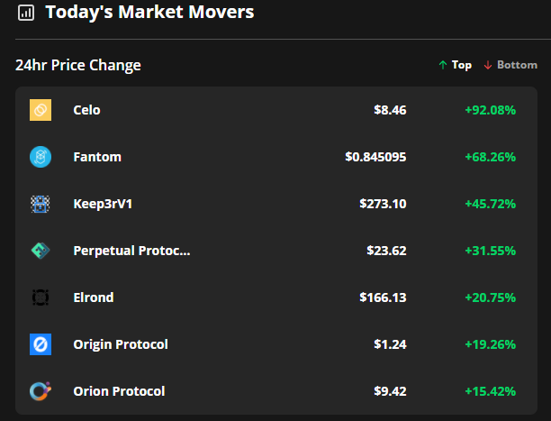Click the Elrond coin logo icon

pyautogui.click(x=41, y=297)
